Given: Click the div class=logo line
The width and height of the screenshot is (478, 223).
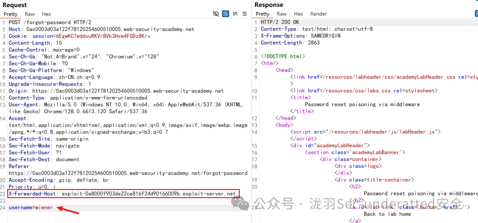Looking at the screenshot, I should tap(358, 166).
